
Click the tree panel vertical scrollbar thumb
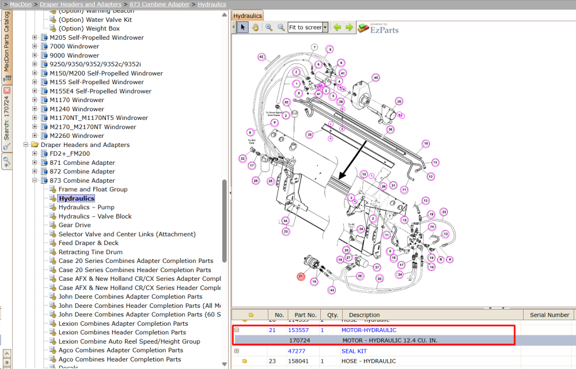pyautogui.click(x=224, y=220)
